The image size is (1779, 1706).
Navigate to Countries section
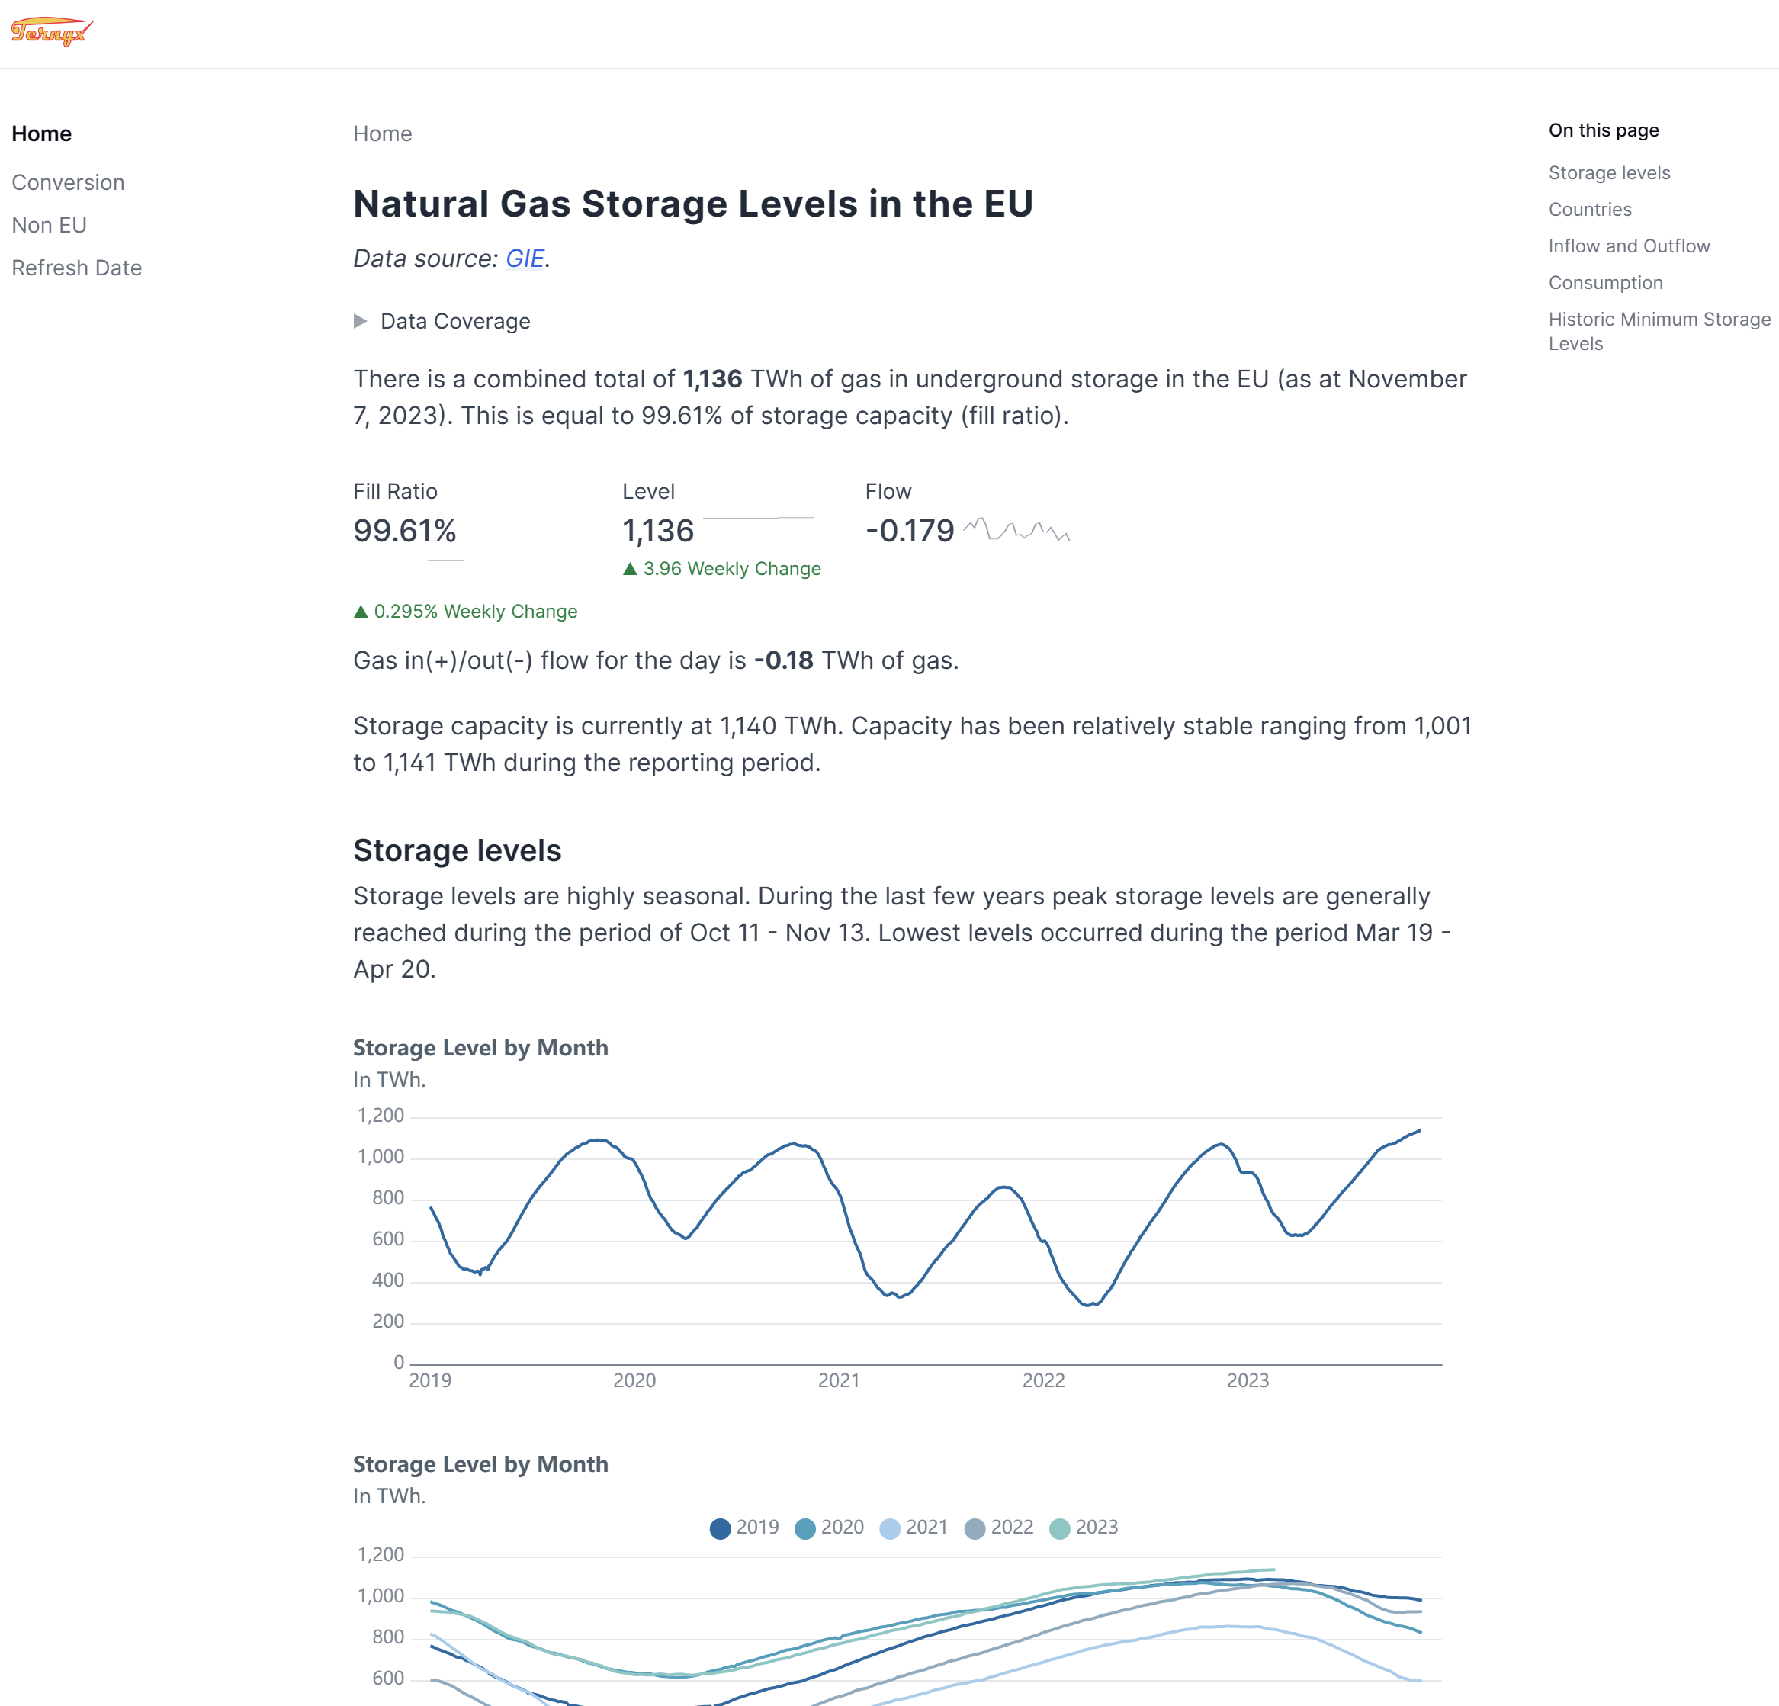tap(1590, 208)
